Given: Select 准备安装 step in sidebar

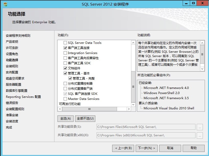Looking at the screenshot, I should 12,115.
